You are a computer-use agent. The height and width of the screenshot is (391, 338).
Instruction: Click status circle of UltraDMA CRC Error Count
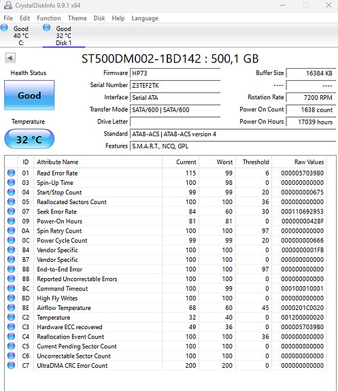pos(12,365)
